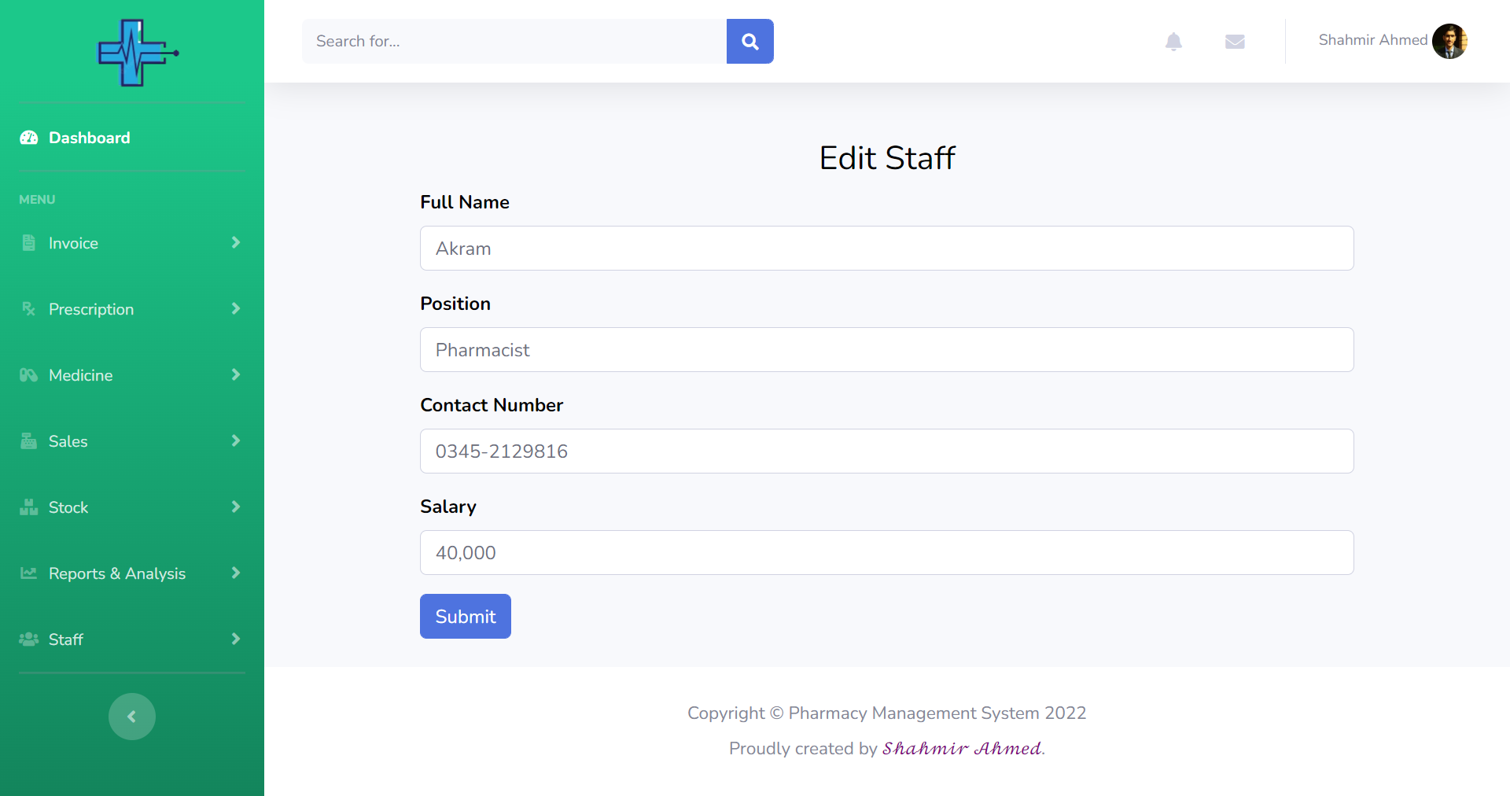The height and width of the screenshot is (796, 1510).
Task: Focus the Full Name field containing Akram
Action: (x=886, y=249)
